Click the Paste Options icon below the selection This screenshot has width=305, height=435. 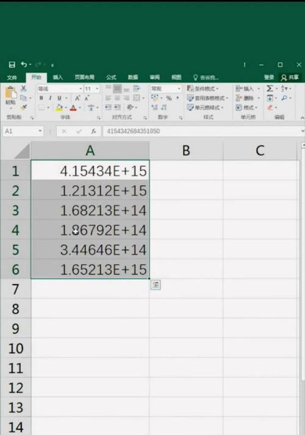pos(156,285)
